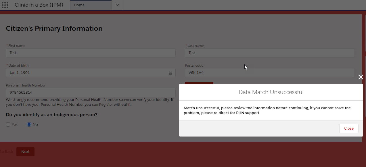366x167 pixels.
Task: Click the Clinic in a Box (IPM) app name
Action: tap(39, 5)
